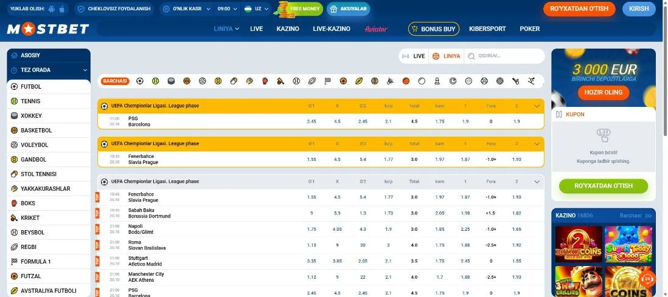668x297 pixels.
Task: Download the Android app via its icon
Action: click(52, 9)
